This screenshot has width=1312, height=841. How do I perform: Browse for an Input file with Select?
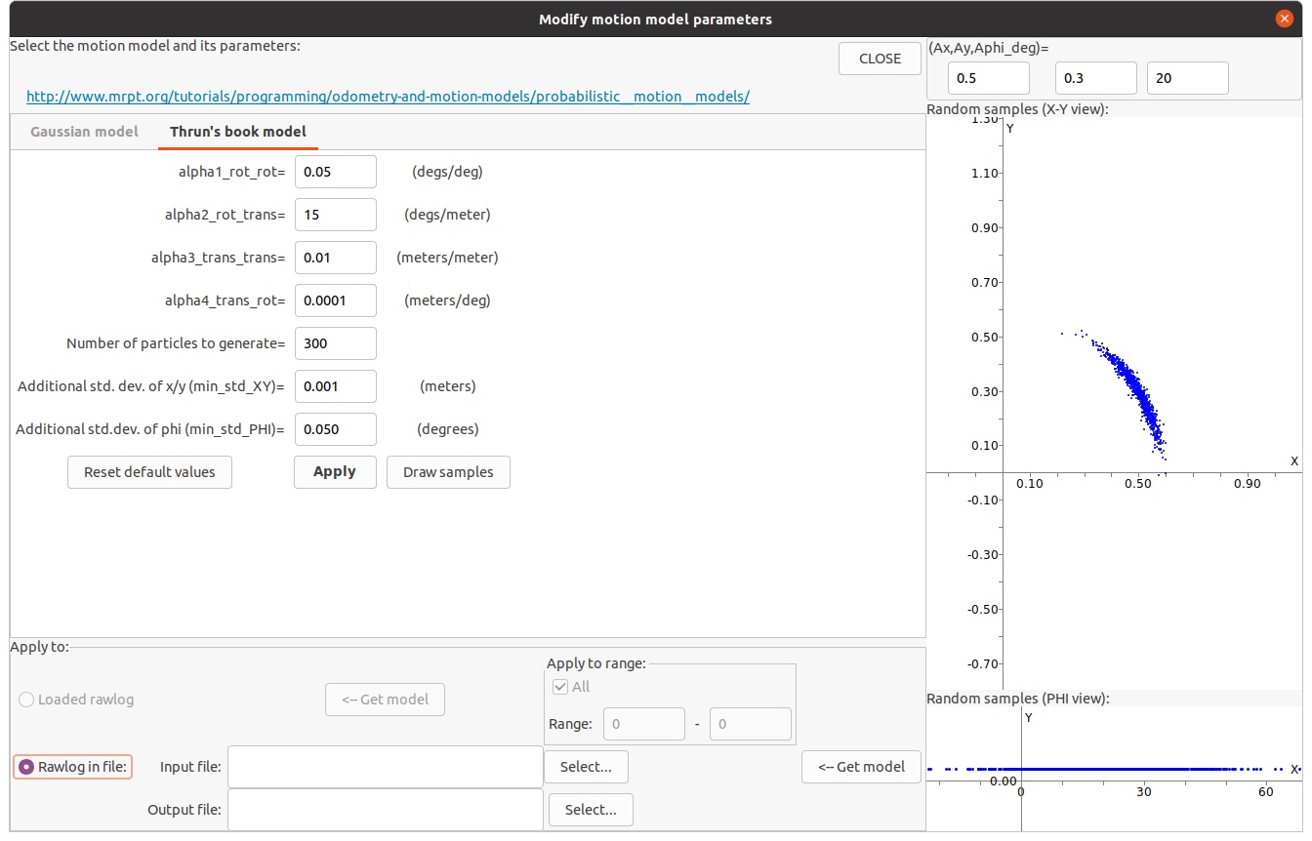point(586,767)
